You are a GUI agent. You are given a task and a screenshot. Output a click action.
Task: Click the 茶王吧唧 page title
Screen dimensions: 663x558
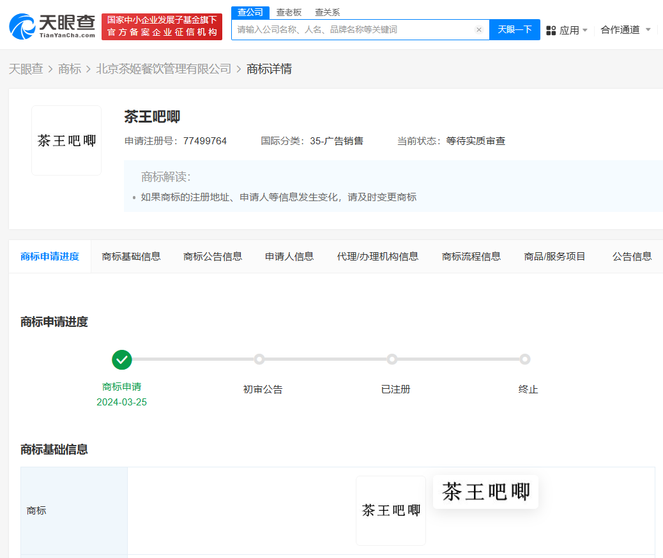pyautogui.click(x=152, y=117)
